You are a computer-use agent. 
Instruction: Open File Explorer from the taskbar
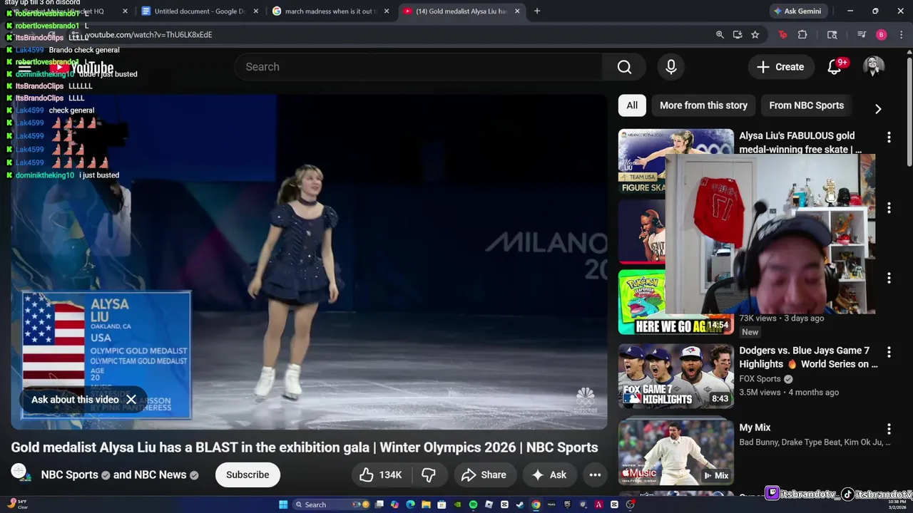click(x=426, y=504)
